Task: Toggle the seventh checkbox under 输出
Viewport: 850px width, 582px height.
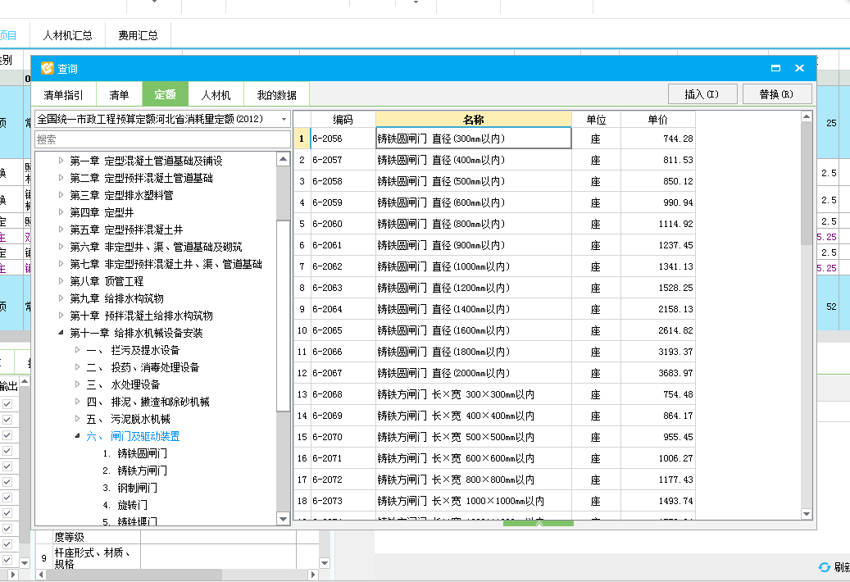Action: click(7, 498)
